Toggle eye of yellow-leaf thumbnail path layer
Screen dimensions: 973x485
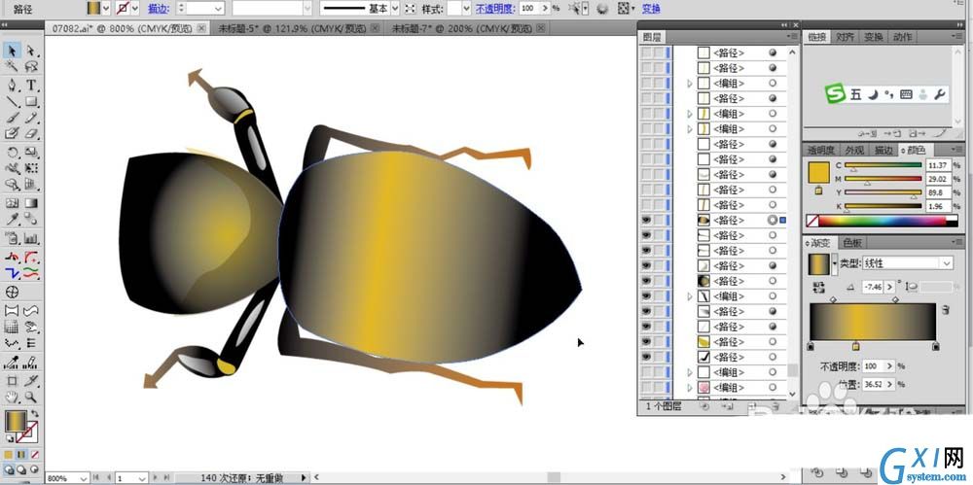(647, 342)
